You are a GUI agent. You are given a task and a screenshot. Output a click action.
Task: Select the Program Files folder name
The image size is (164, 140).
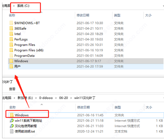point(25,45)
